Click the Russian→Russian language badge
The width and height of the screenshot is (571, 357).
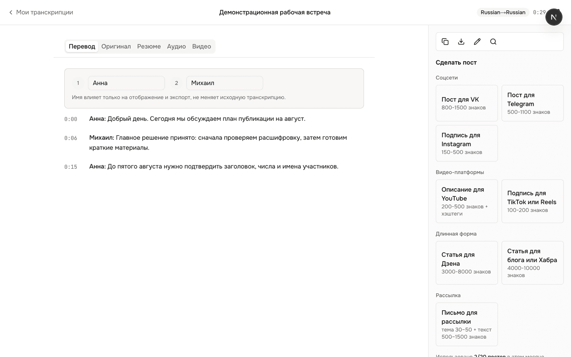[x=503, y=12]
